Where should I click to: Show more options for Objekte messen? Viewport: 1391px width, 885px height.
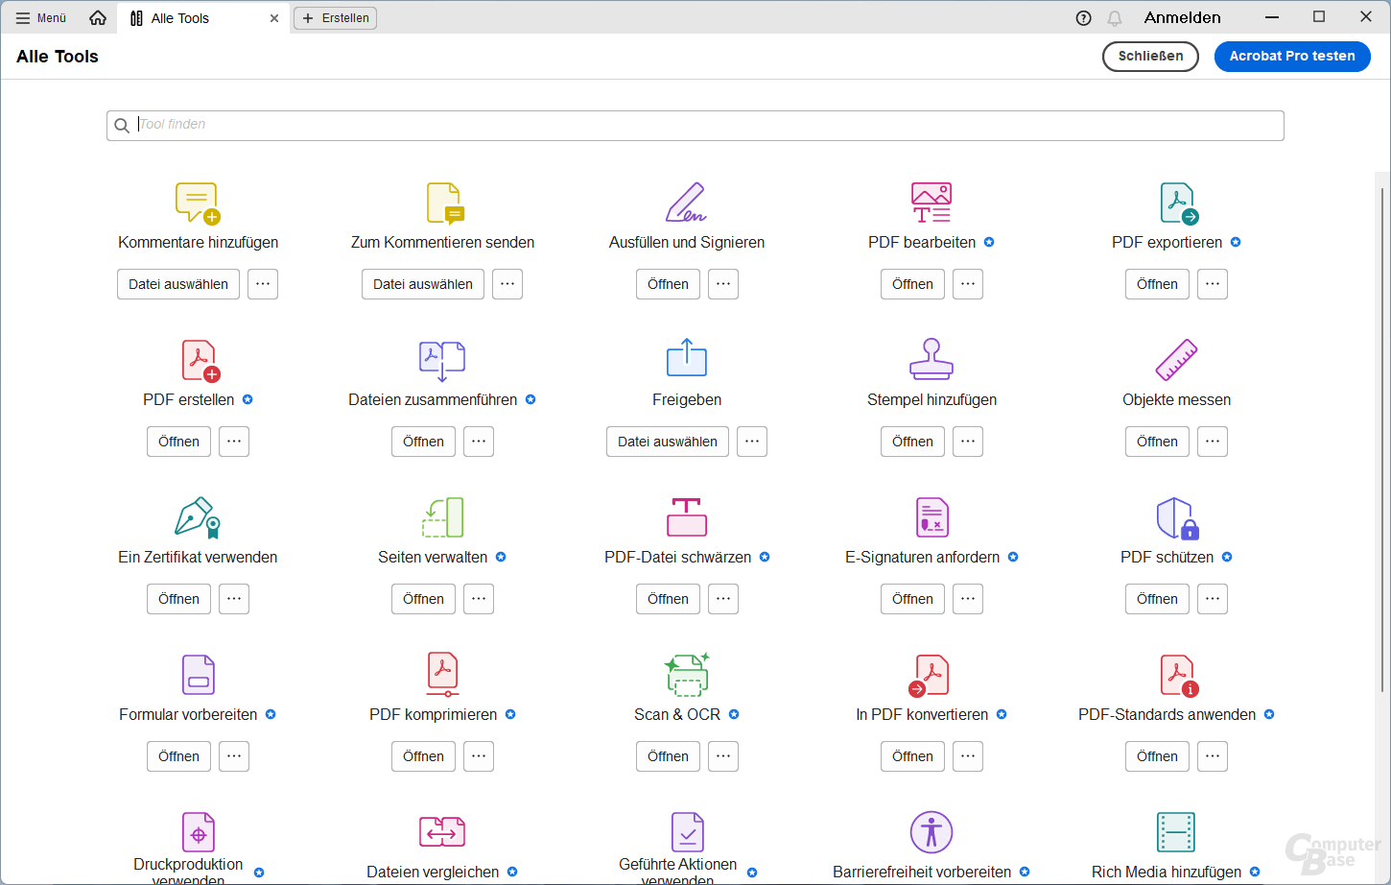click(1213, 442)
